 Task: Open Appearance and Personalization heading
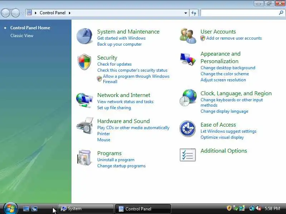tap(221, 57)
